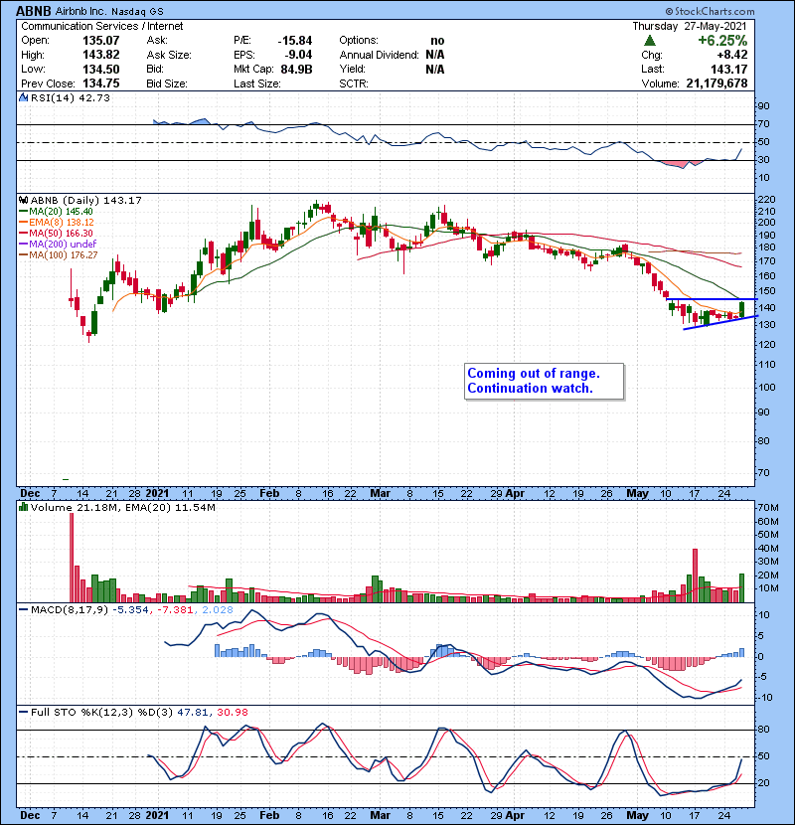The image size is (795, 825).
Task: Click the RSI(14) 42.73 indicator label
Action: [x=70, y=97]
